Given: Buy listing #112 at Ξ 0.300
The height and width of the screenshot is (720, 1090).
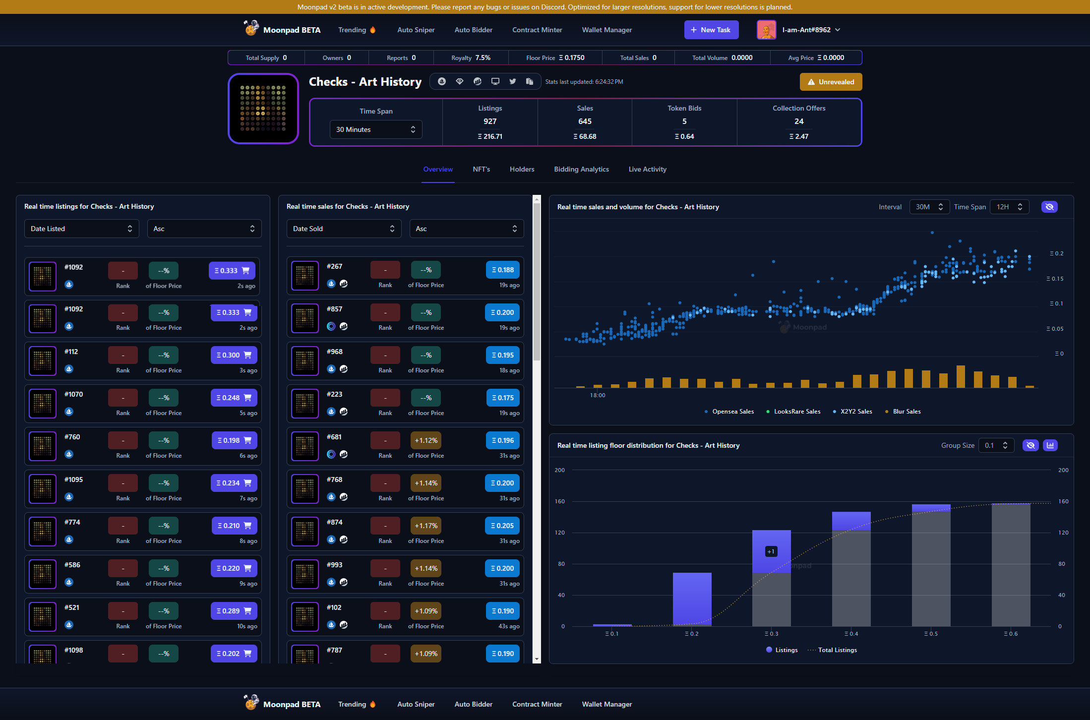Looking at the screenshot, I should (234, 355).
